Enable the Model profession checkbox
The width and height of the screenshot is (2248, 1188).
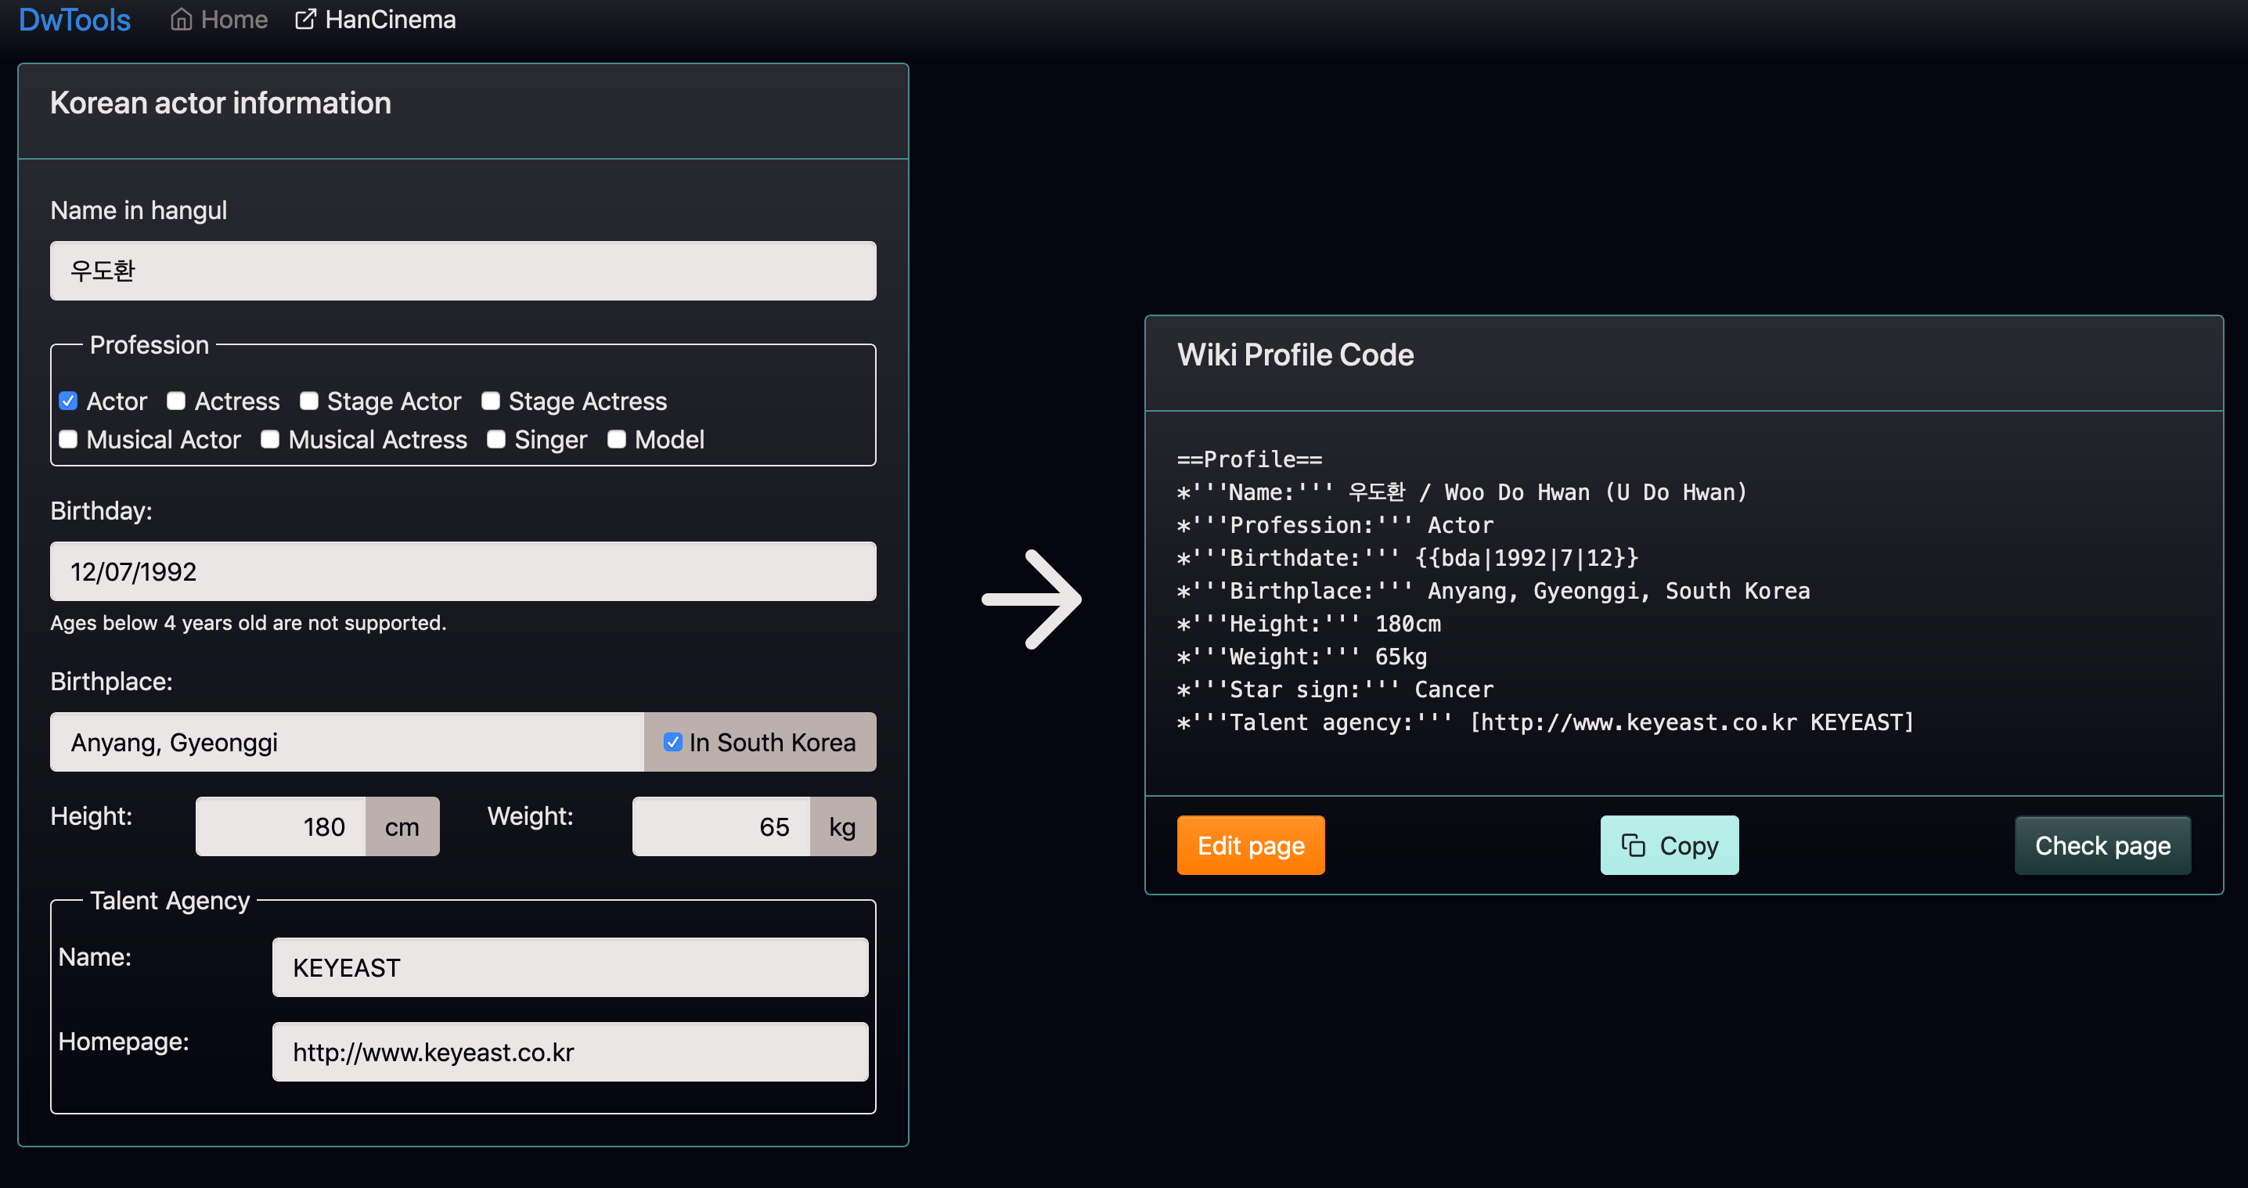pyautogui.click(x=617, y=439)
